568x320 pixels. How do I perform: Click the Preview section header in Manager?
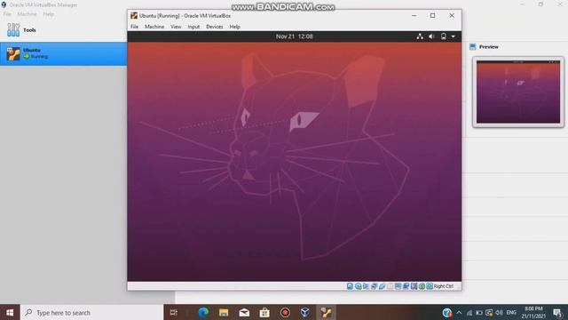click(489, 47)
